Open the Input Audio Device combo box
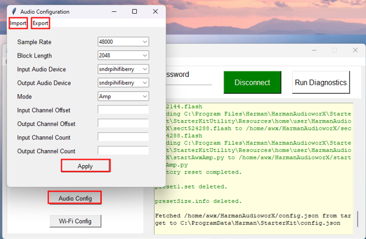This screenshot has height=239, width=366. click(x=123, y=69)
